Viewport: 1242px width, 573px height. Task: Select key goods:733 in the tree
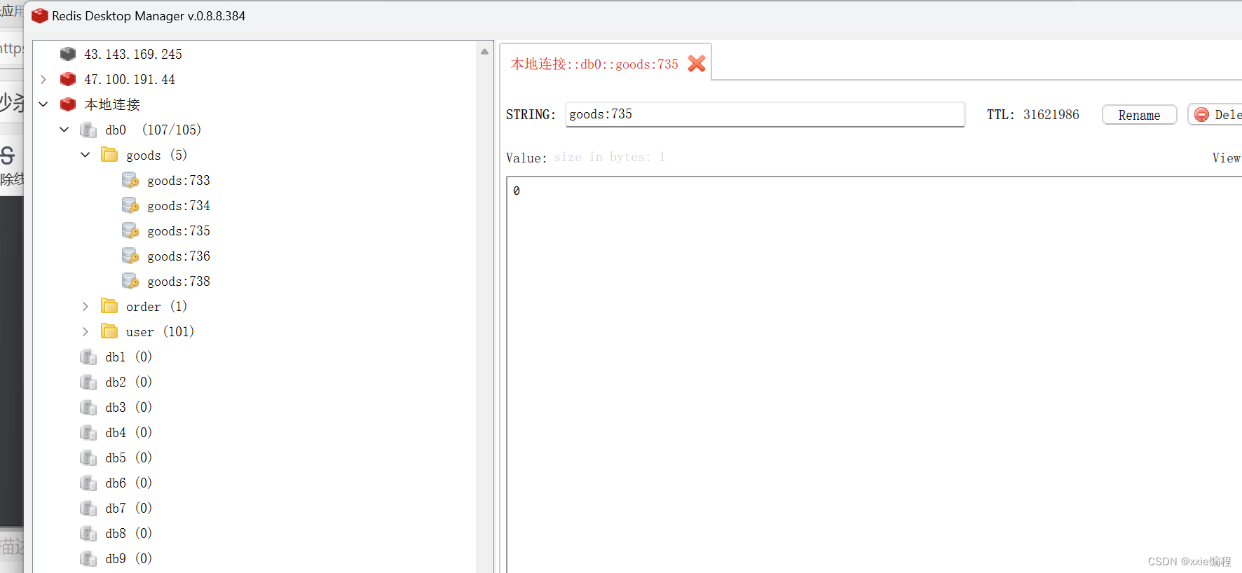[179, 181]
